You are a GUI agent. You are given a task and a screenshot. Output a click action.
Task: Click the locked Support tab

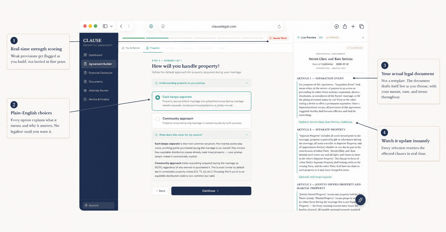tap(187, 48)
